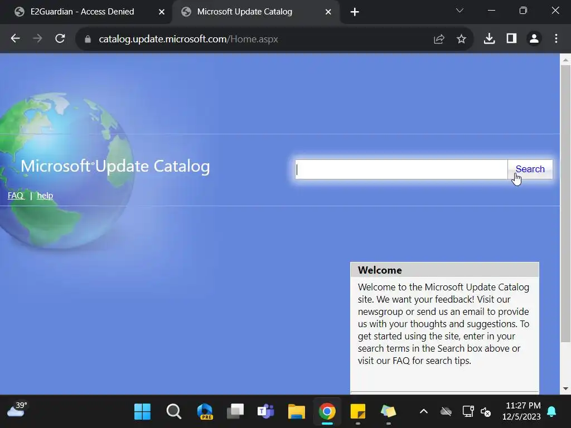This screenshot has height=428, width=571.
Task: Open clock showing 11:27 PM
Action: tap(522, 411)
